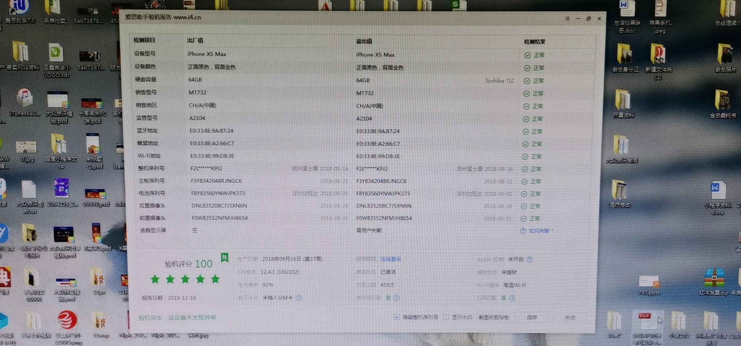Click help icon next to 五码匹配
Image resolution: width=741 pixels, height=346 pixels.
[512, 298]
